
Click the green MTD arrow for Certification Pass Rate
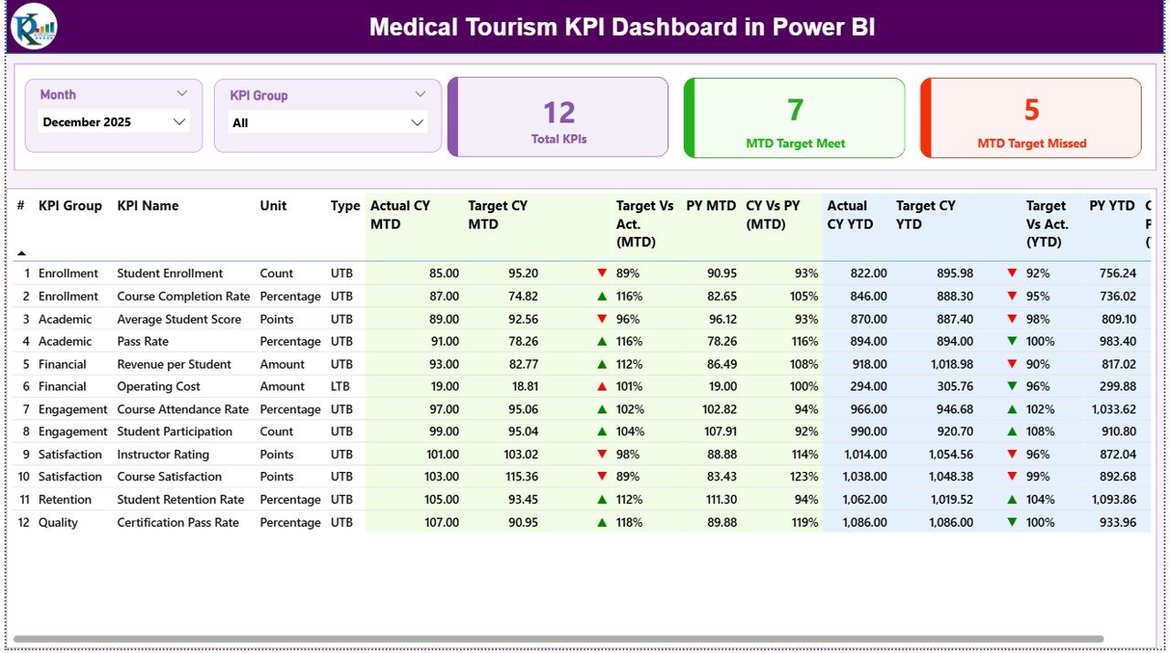(x=602, y=522)
